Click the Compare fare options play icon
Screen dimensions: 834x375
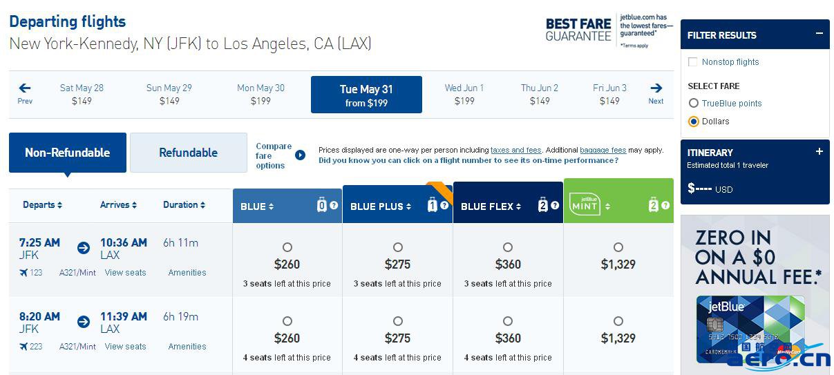[x=300, y=155]
